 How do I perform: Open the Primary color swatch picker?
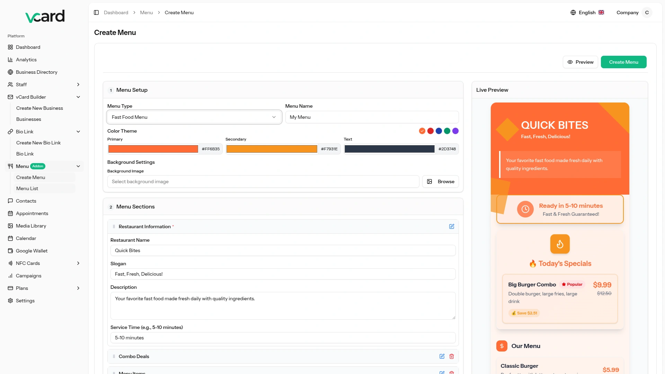coord(153,149)
